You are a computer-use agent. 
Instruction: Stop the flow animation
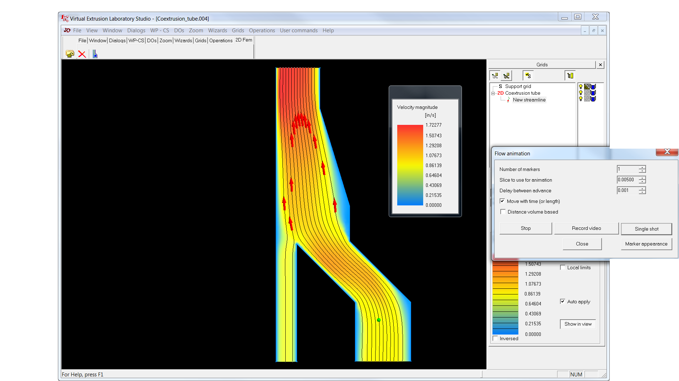[526, 228]
